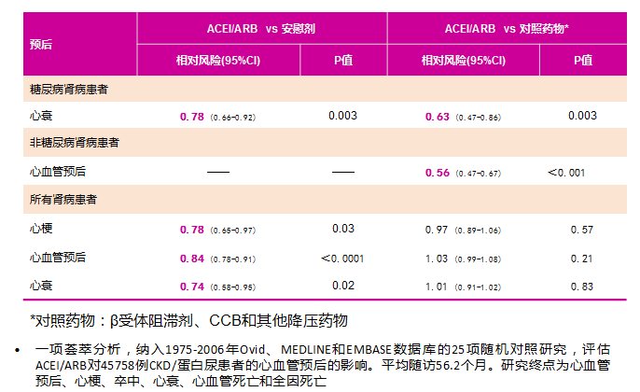Select the ACEI/ARB vs 安慰剂 header cell
Screen dimensions: 640x392
(261, 29)
